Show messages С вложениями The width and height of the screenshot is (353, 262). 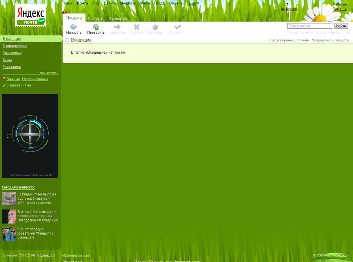point(18,86)
